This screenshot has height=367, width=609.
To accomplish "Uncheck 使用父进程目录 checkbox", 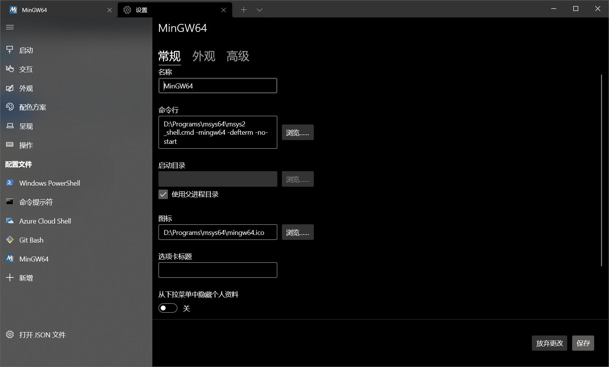I will (163, 194).
